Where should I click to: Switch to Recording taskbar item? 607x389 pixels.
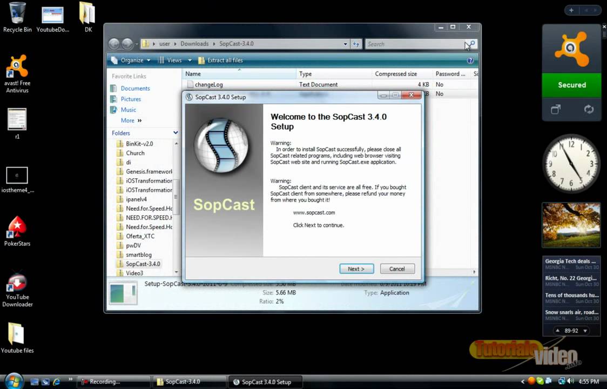coord(113,381)
